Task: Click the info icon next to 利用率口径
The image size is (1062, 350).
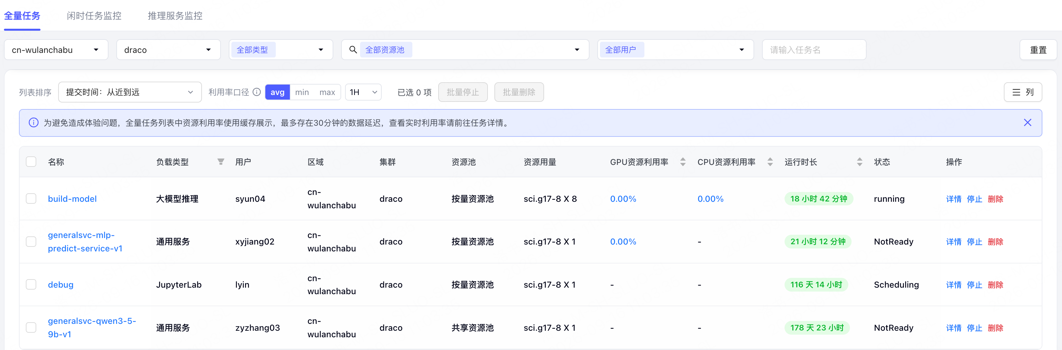Action: 257,92
